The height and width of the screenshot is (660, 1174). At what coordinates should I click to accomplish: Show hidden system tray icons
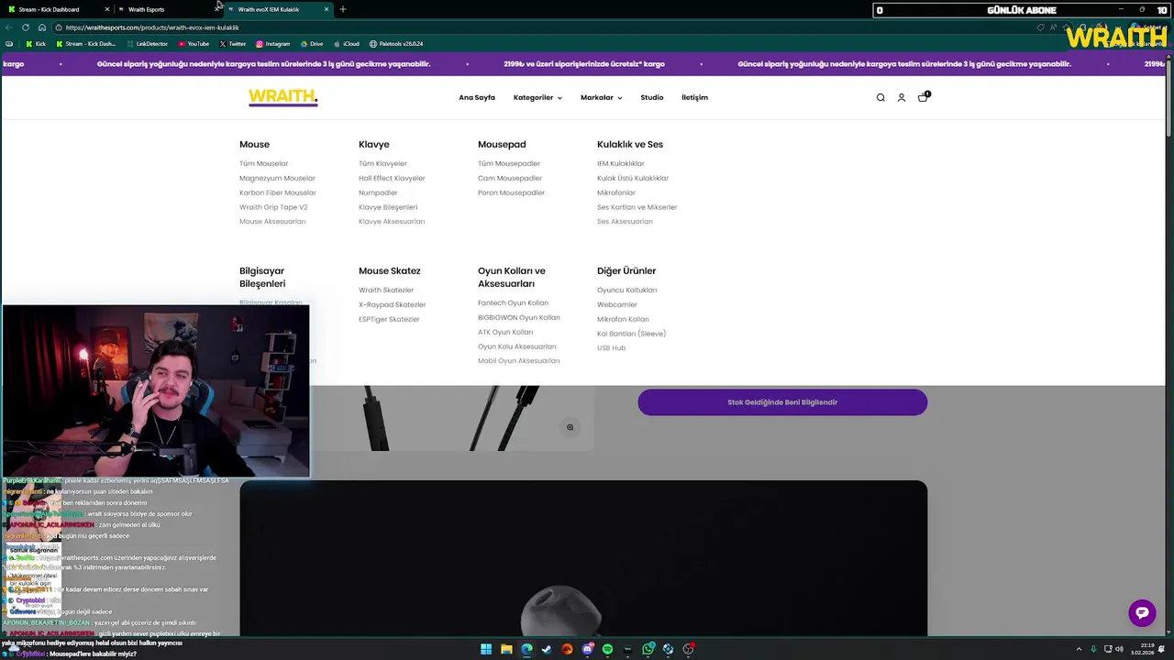pos(1079,649)
